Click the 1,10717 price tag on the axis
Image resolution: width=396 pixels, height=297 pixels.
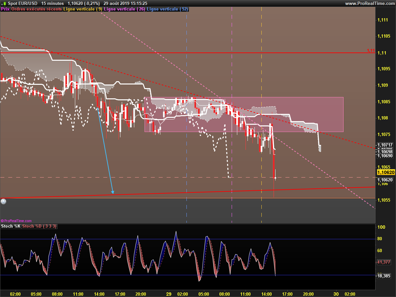point(385,145)
